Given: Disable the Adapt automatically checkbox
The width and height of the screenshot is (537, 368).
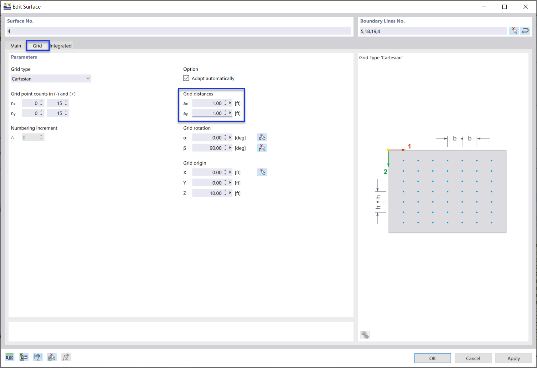Looking at the screenshot, I should [186, 78].
